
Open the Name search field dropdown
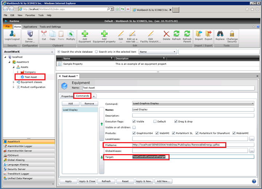(158, 52)
